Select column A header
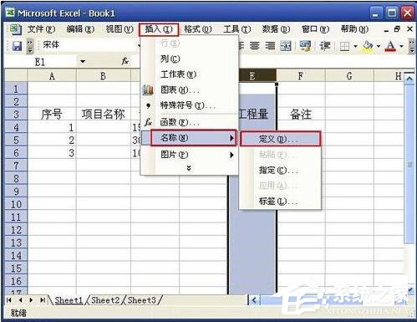This screenshot has height=322, width=417. pos(52,75)
